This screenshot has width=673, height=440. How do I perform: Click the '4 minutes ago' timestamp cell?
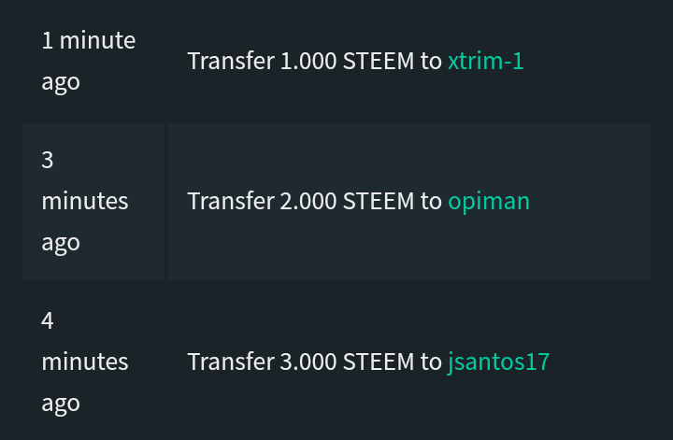(93, 362)
